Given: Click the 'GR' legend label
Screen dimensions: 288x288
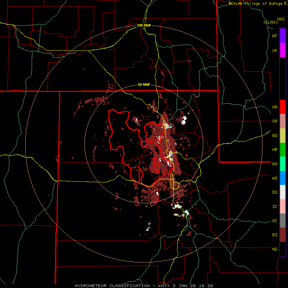Looking at the screenshot, I should click(x=275, y=121).
